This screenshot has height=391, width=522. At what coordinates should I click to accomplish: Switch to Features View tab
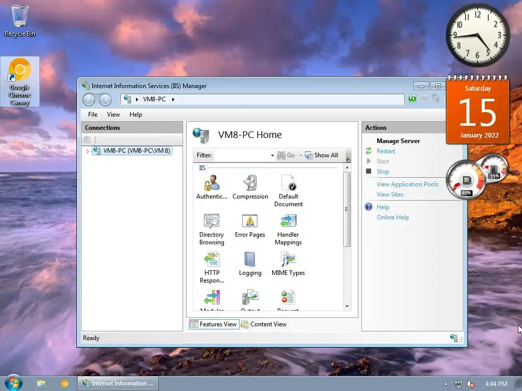coord(214,324)
